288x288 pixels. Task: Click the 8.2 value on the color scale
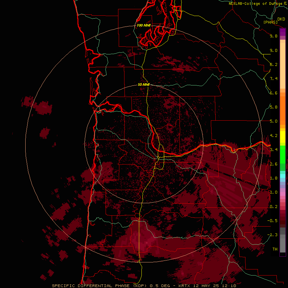[x=274, y=64]
